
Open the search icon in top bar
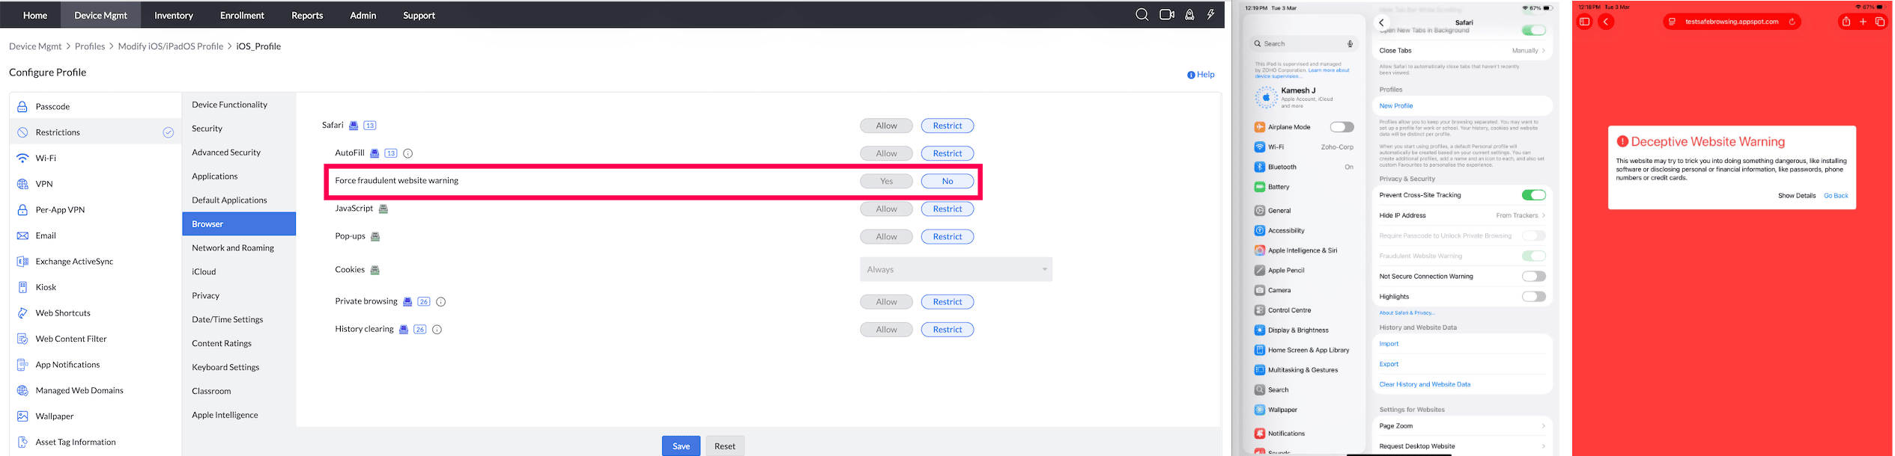coord(1141,15)
